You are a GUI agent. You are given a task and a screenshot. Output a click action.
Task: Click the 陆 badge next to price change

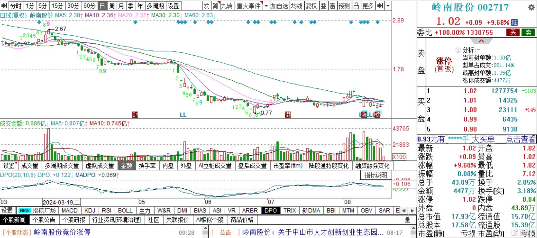tap(515, 22)
